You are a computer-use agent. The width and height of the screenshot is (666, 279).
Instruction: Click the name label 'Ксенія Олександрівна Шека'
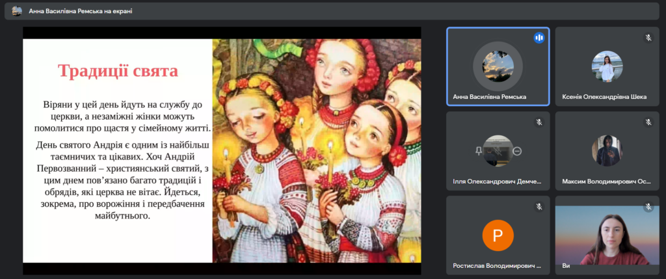[604, 97]
